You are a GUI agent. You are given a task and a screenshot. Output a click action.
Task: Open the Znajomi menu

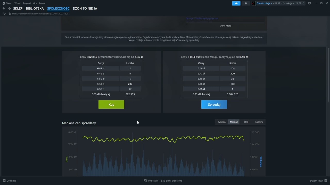click(27, 3)
